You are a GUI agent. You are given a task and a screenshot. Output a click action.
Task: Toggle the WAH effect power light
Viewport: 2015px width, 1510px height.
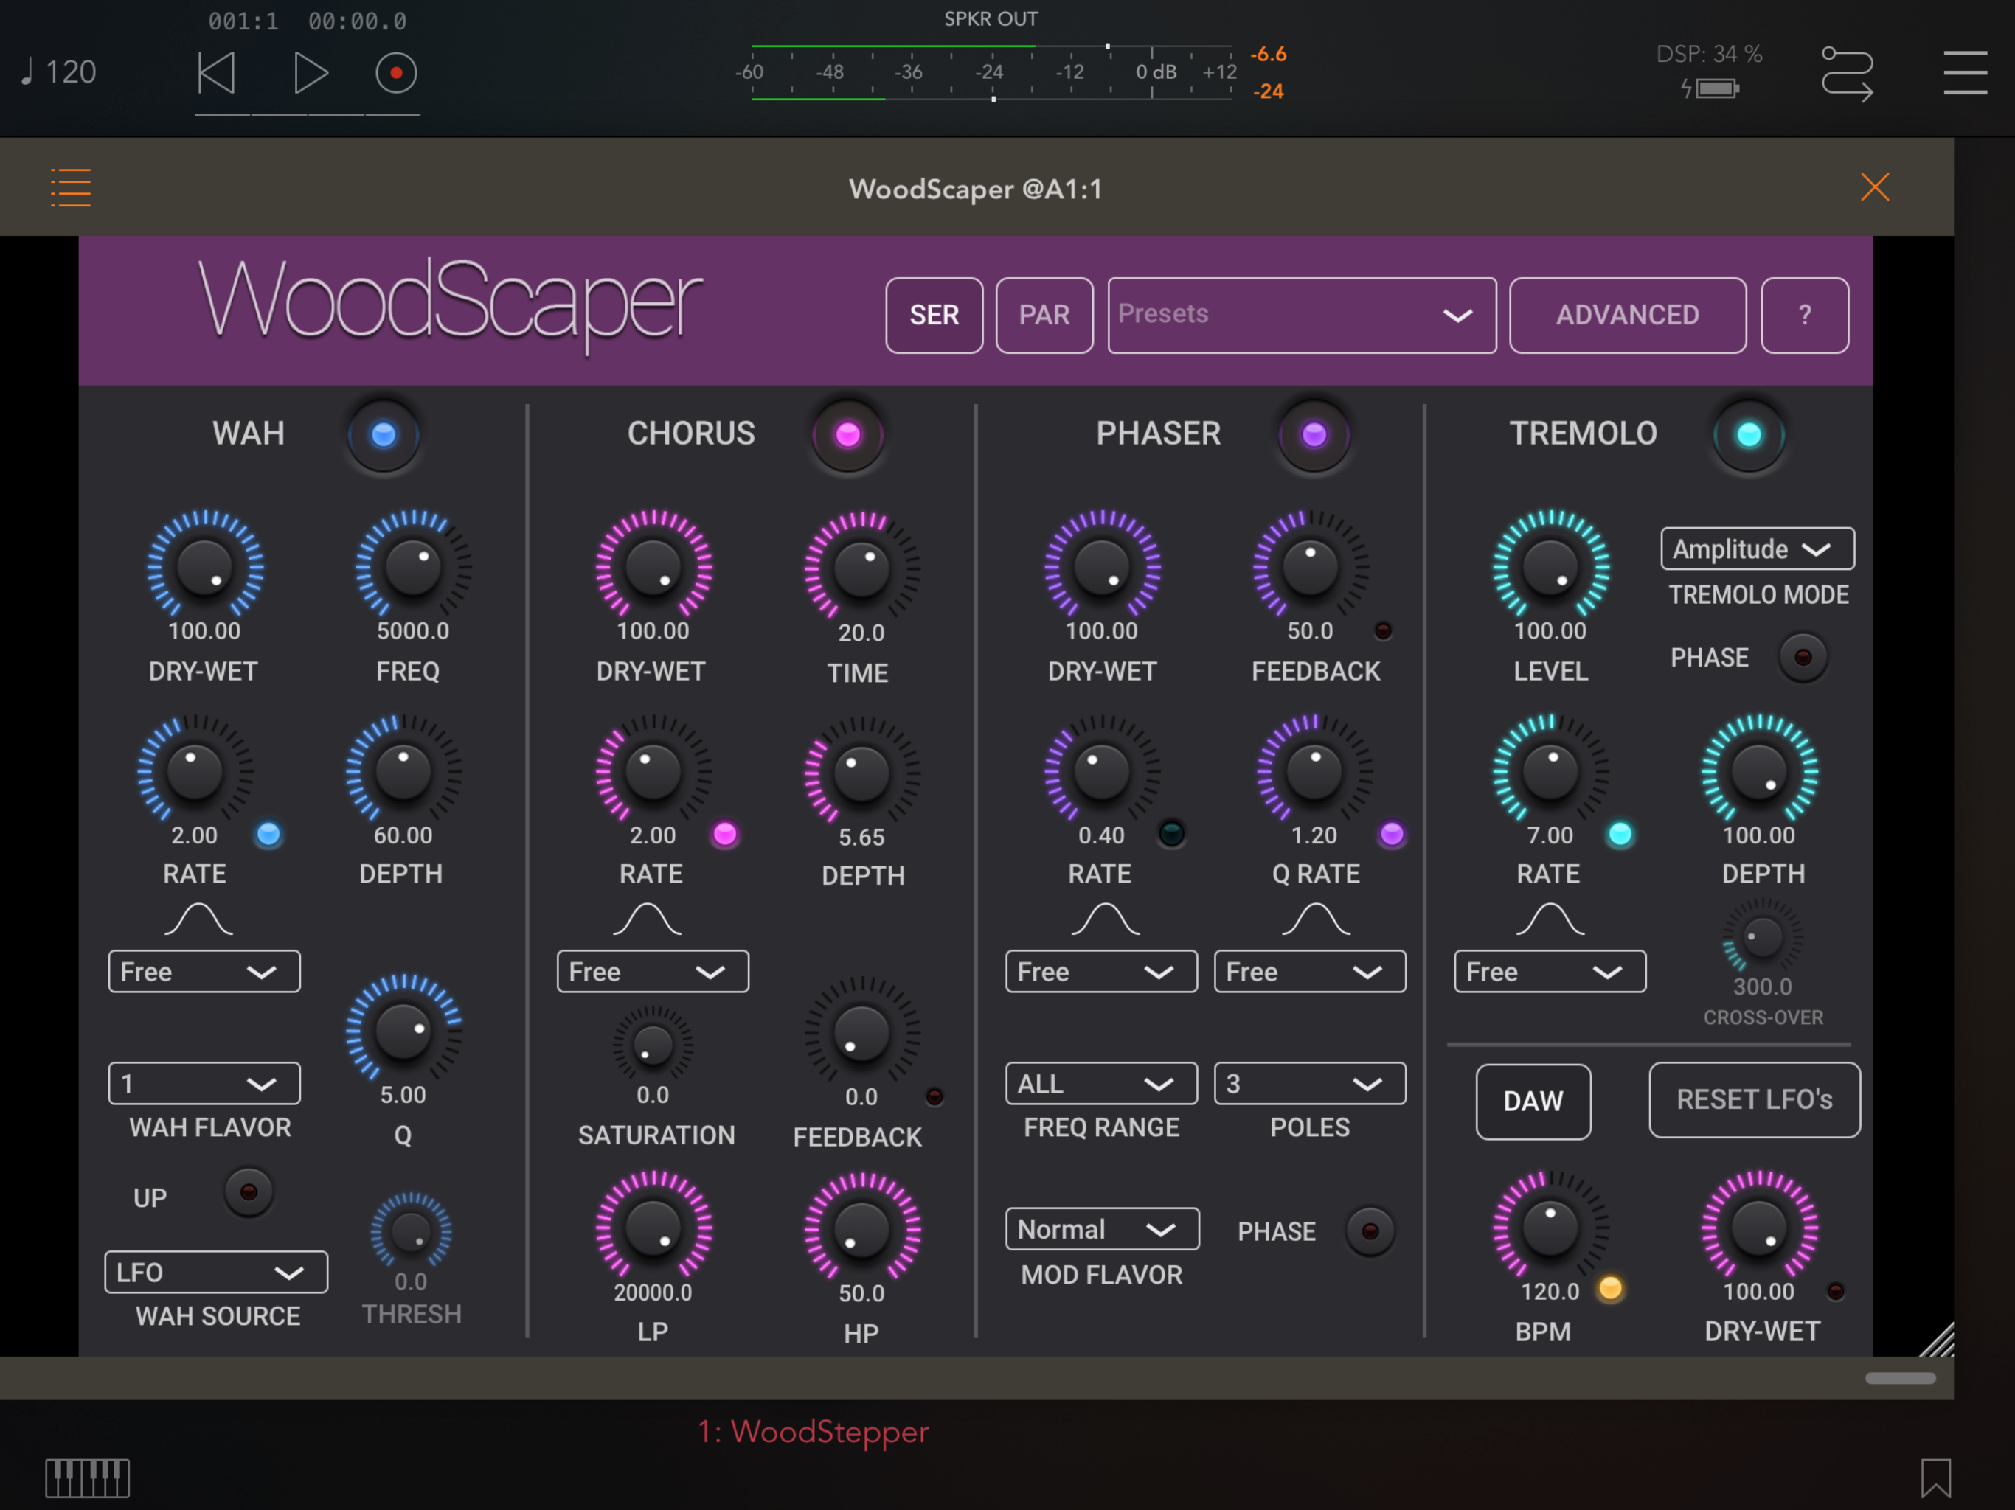[384, 434]
